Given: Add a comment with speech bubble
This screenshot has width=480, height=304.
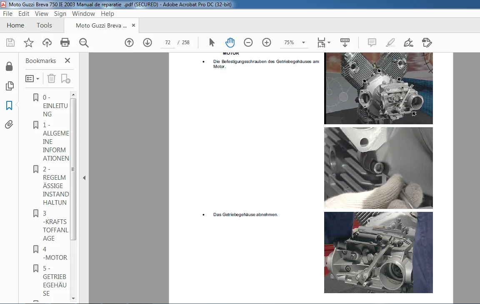Looking at the screenshot, I should point(372,43).
